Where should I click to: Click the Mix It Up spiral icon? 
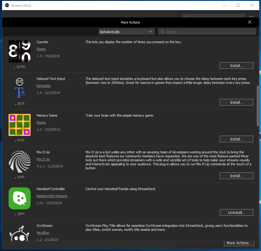(20, 162)
